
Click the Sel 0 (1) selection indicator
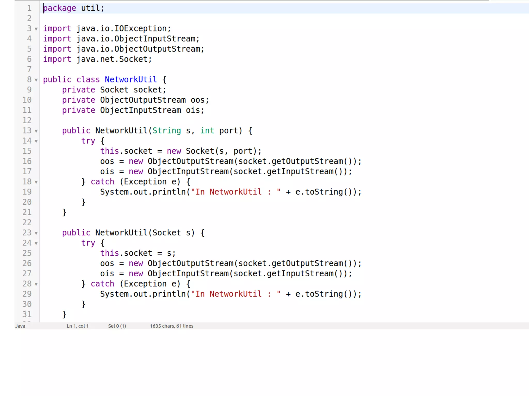click(117, 326)
